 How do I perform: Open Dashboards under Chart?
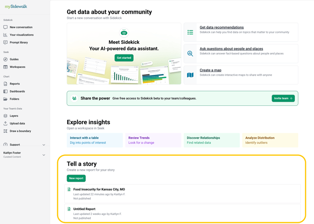pos(17,91)
